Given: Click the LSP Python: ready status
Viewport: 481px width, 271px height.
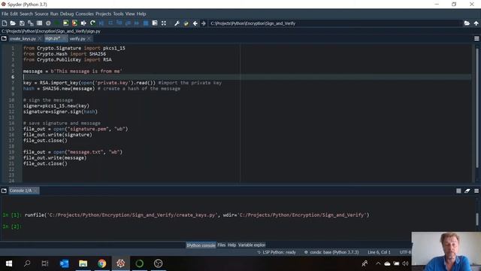Looking at the screenshot, I should (277, 252).
